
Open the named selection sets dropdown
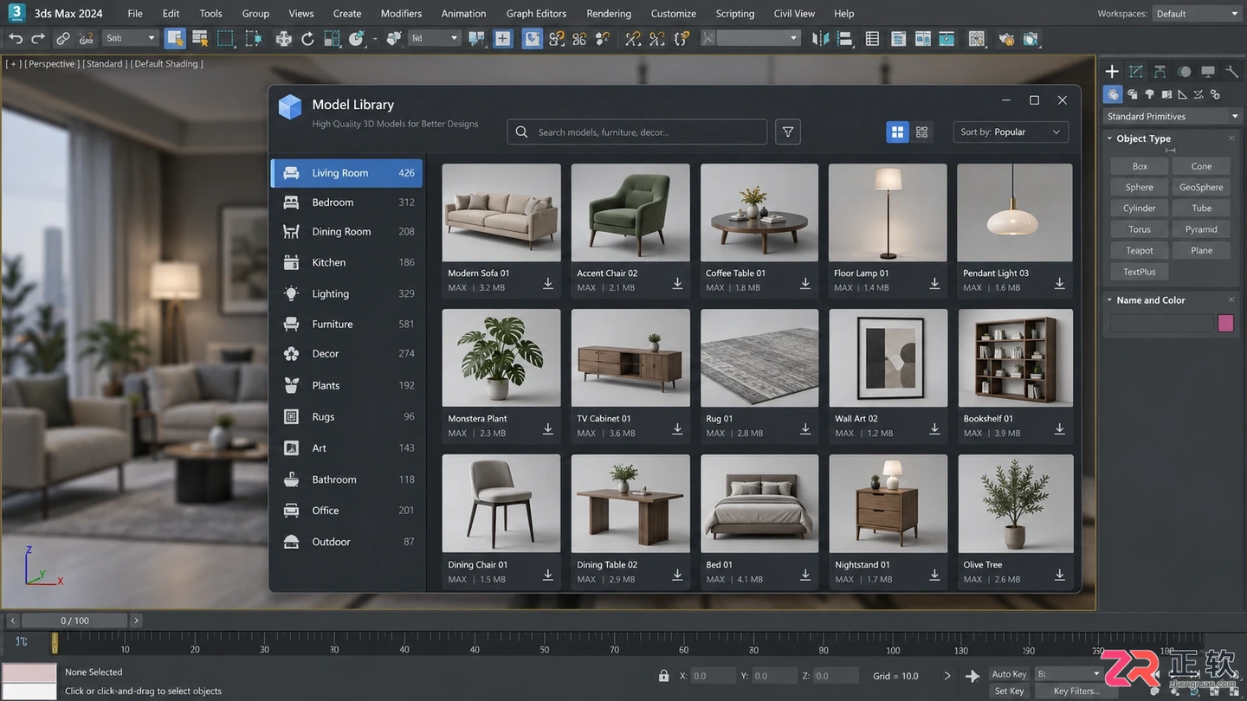(759, 38)
